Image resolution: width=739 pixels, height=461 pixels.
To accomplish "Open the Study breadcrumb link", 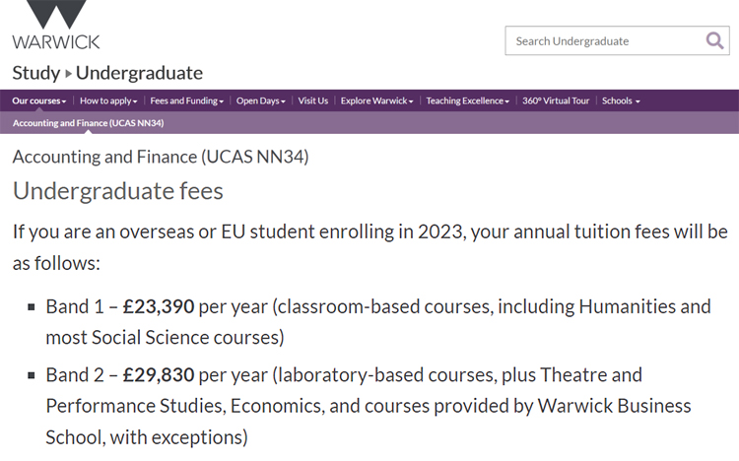I will pyautogui.click(x=35, y=73).
